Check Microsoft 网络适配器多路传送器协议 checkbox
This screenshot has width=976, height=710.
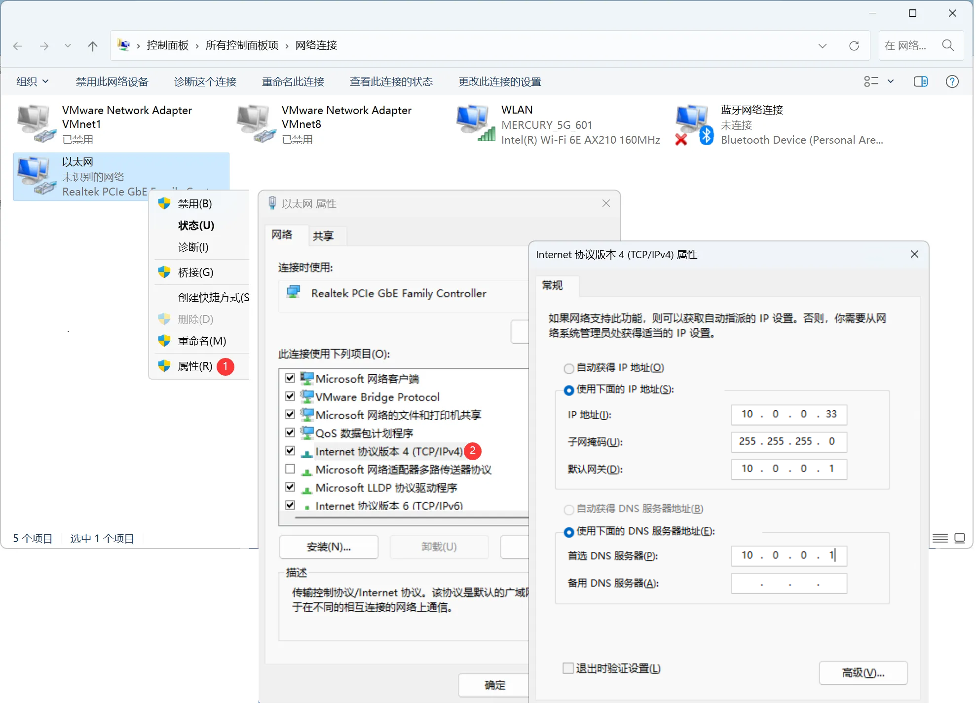click(x=290, y=469)
